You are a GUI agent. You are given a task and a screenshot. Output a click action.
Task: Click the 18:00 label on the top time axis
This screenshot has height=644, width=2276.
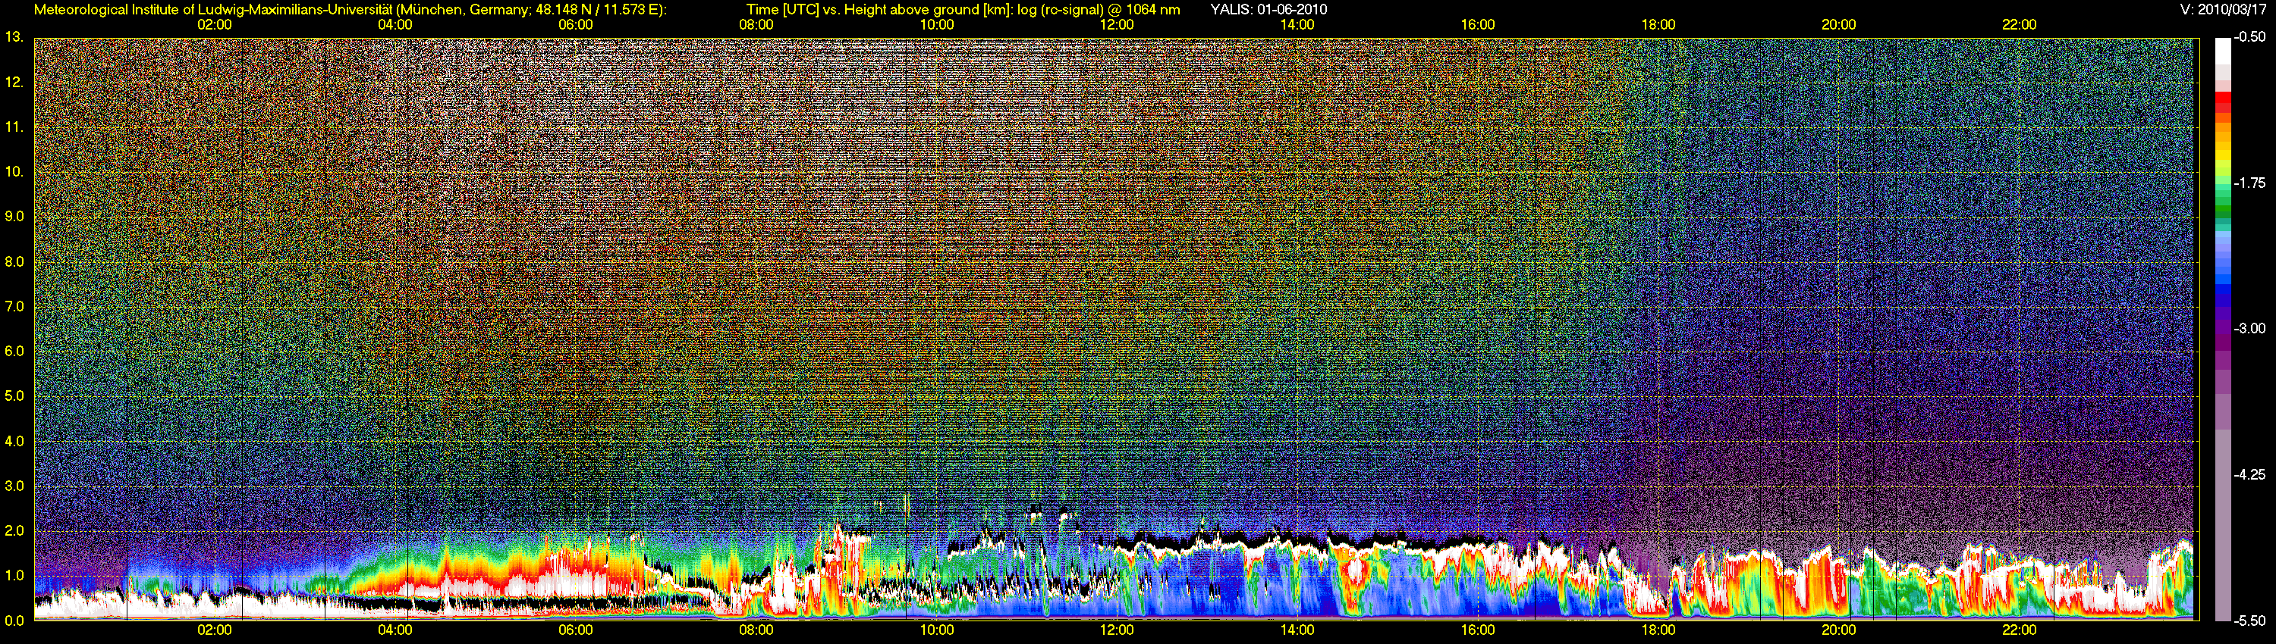coord(1658,25)
